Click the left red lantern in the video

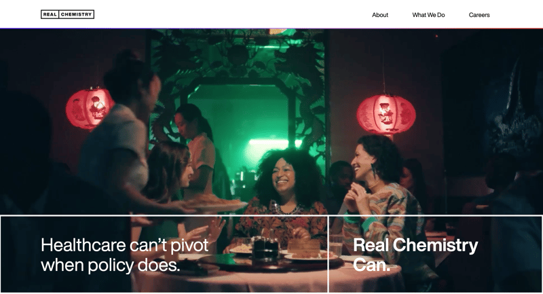[90, 109]
